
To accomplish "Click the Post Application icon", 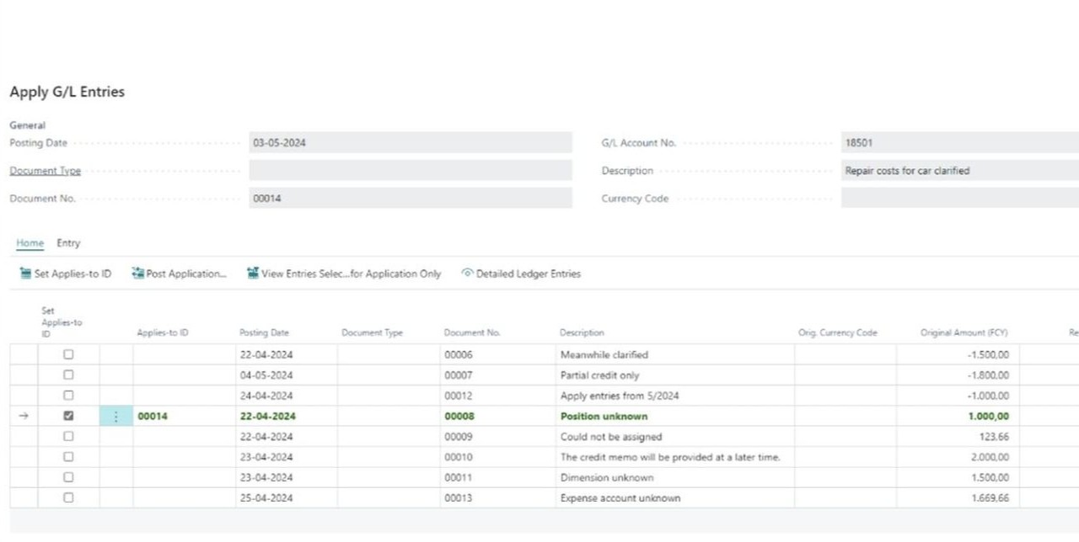I will [x=138, y=274].
